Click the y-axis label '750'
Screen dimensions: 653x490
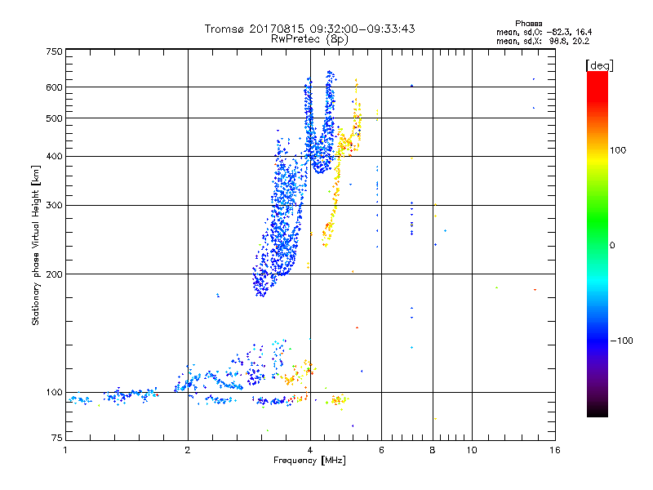(x=54, y=51)
